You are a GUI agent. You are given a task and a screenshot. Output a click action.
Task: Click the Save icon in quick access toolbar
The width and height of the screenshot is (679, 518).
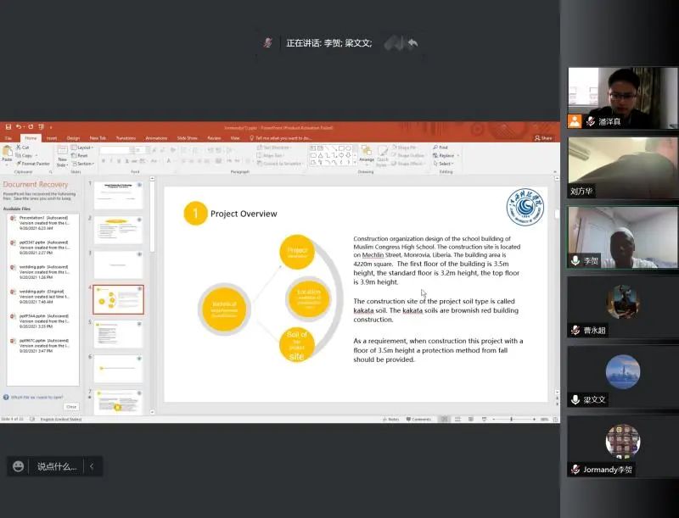8,127
